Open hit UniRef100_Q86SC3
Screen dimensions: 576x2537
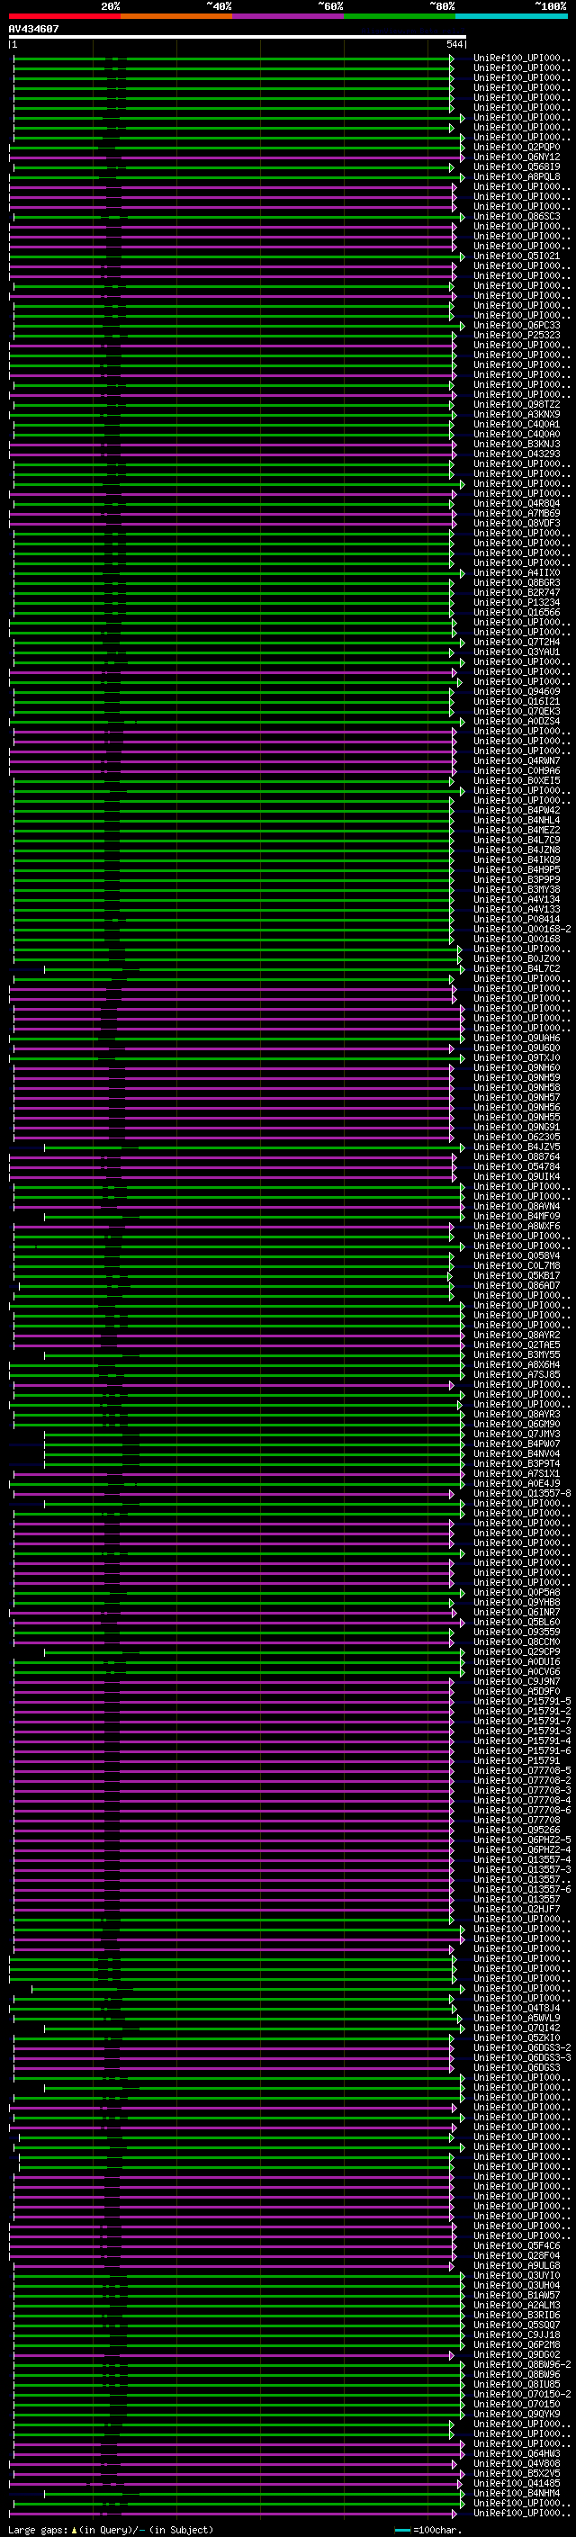(x=517, y=217)
